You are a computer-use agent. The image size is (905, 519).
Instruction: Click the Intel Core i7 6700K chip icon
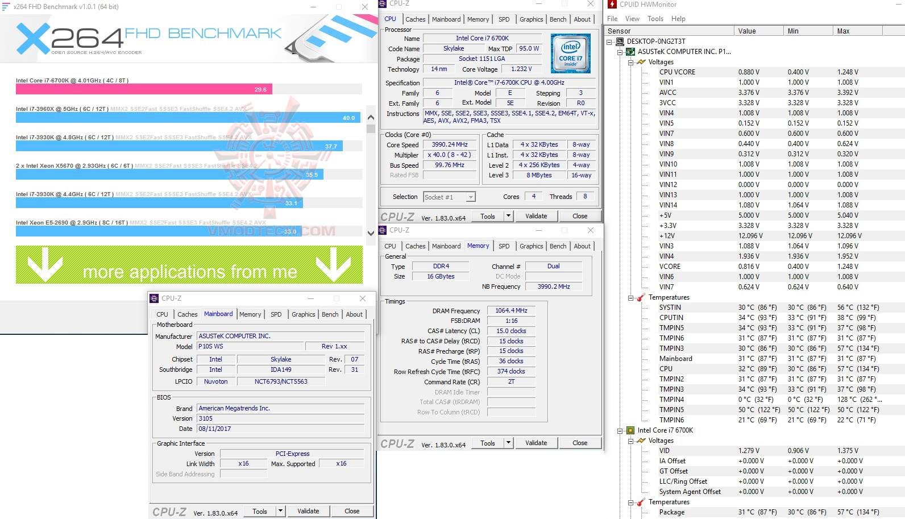pyautogui.click(x=630, y=430)
